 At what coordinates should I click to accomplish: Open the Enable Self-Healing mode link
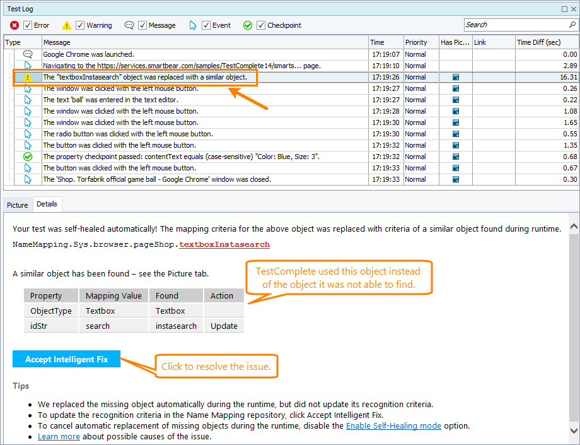pos(393,425)
